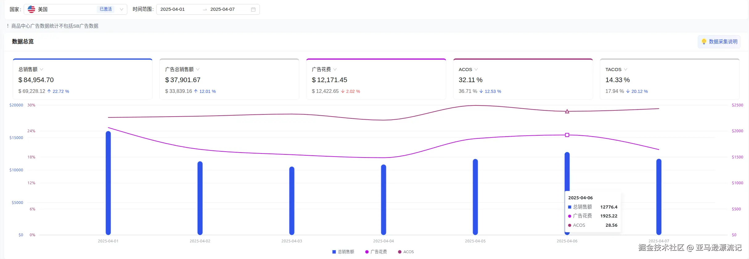Click the x-axis label 2025-04-03
The height and width of the screenshot is (259, 749).
click(x=292, y=241)
